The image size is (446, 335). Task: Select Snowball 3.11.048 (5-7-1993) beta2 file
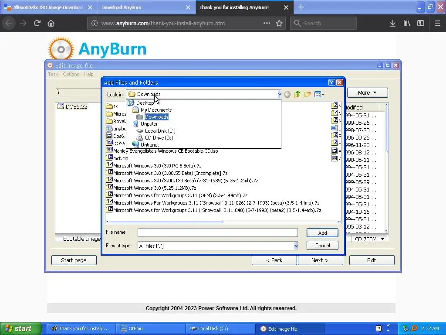(214, 210)
